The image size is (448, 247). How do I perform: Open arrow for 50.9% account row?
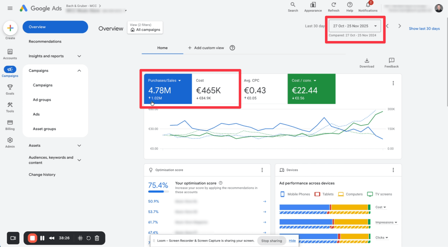pyautogui.click(x=265, y=201)
